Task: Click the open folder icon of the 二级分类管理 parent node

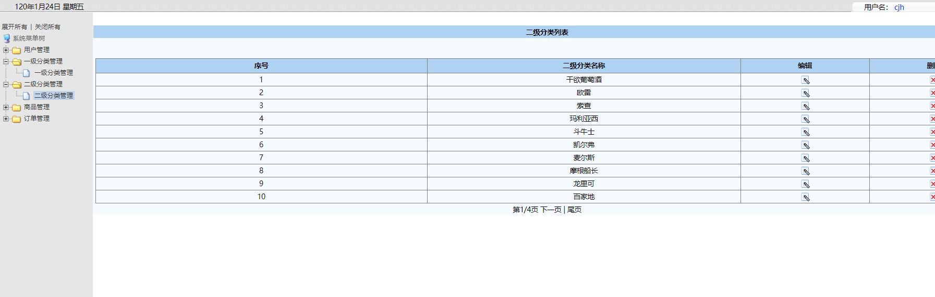Action: (x=16, y=84)
